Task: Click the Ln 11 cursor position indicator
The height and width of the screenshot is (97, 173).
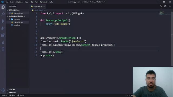Action: (130, 95)
